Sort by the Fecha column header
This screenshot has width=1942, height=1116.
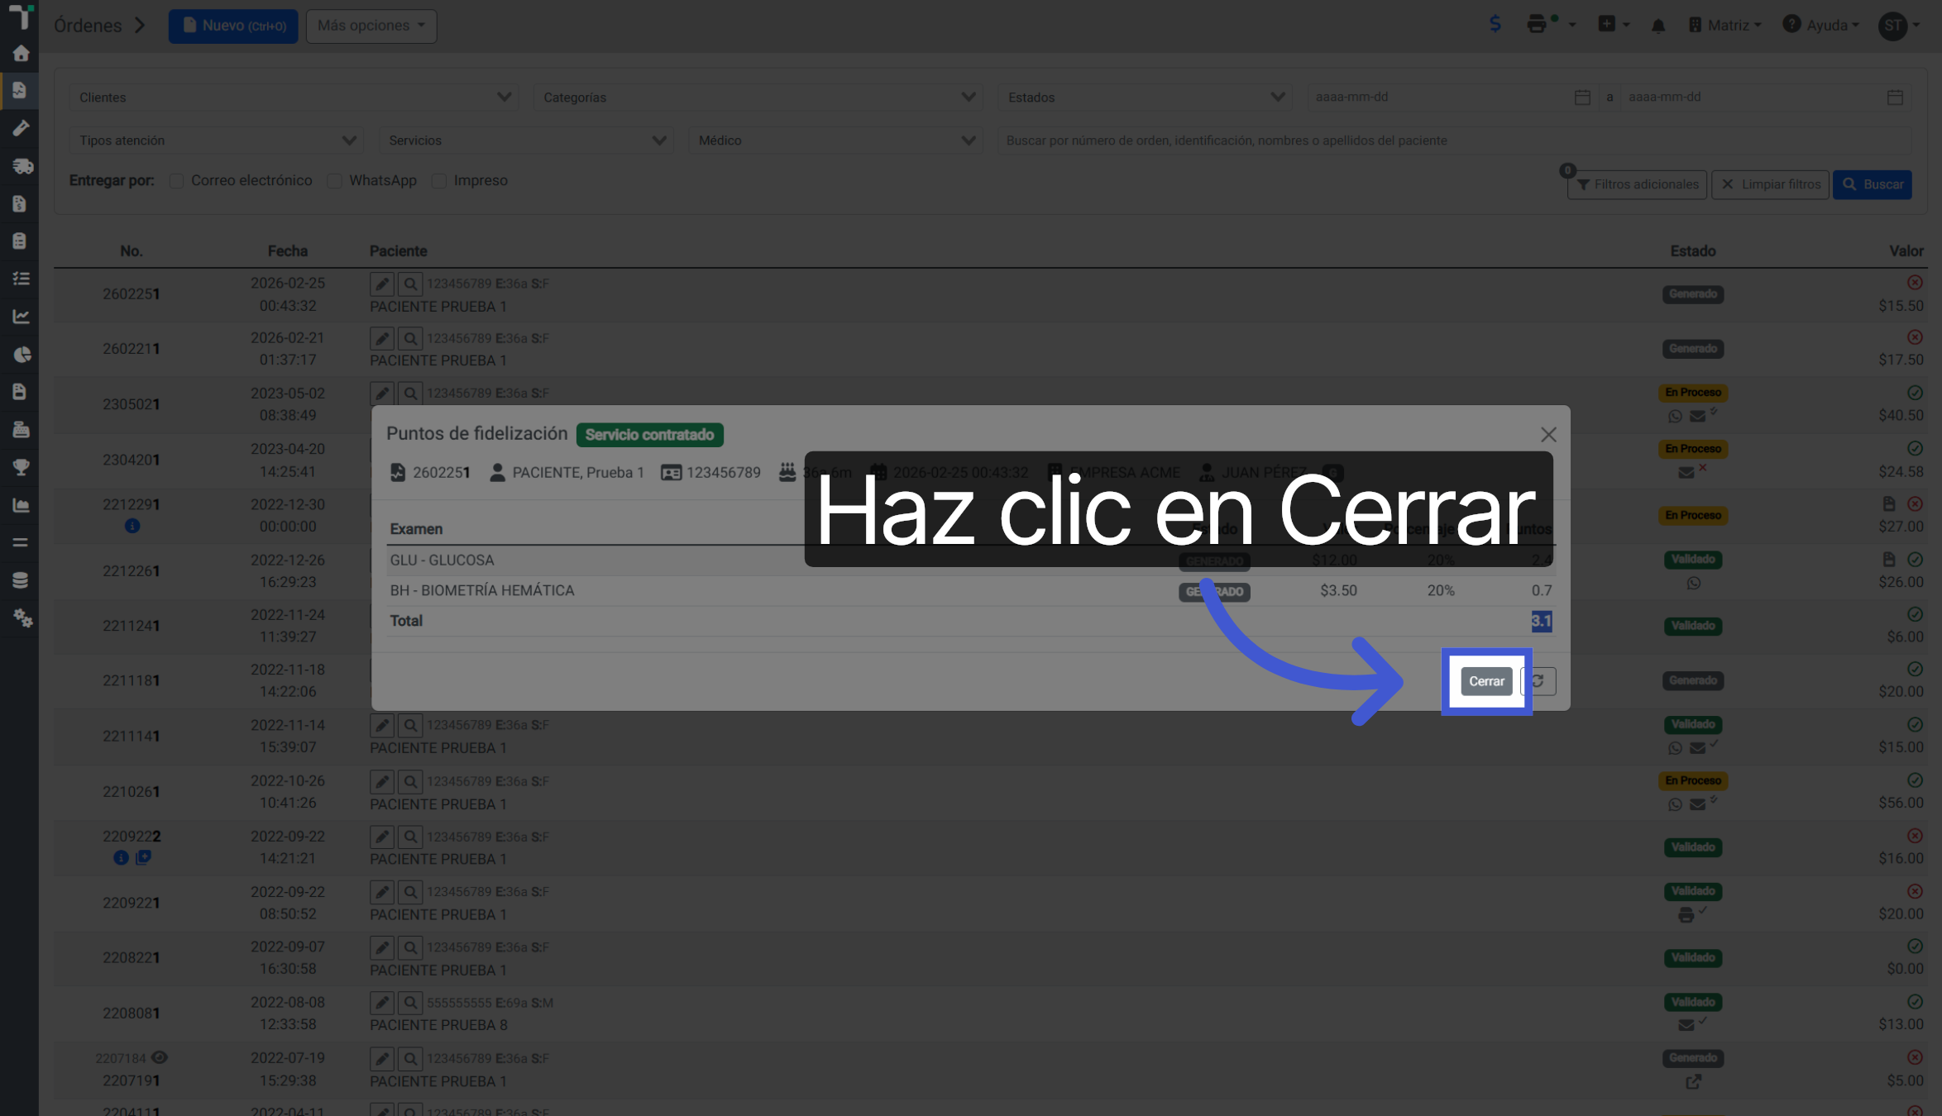[288, 251]
